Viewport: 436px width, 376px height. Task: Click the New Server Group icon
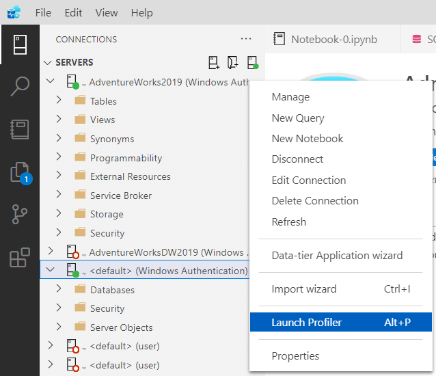233,62
